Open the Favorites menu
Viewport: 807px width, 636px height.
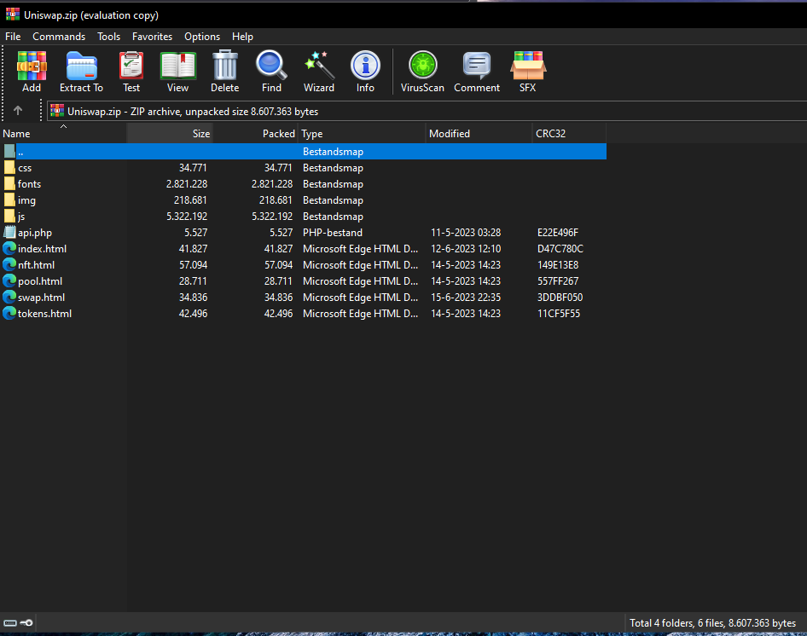click(152, 37)
